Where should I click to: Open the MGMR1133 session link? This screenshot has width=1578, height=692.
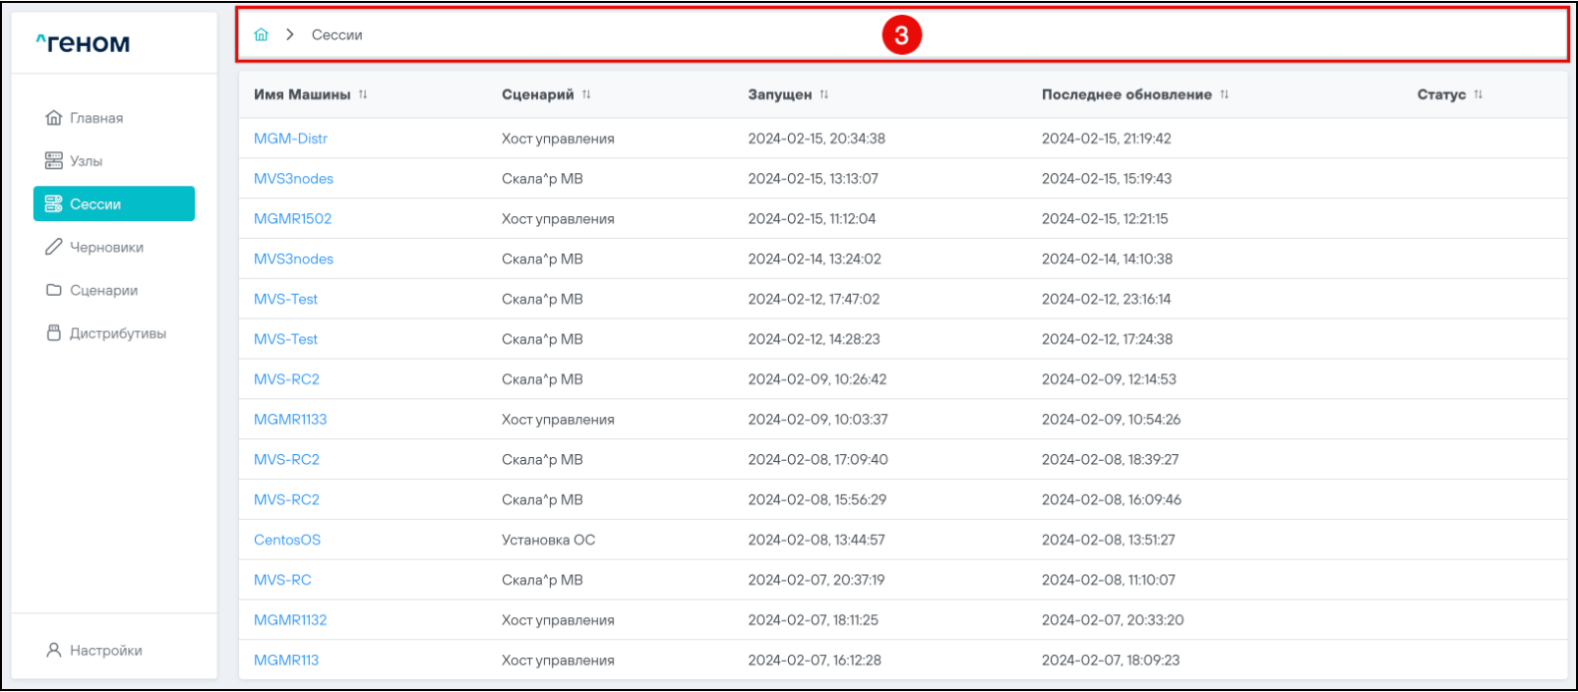coord(290,419)
